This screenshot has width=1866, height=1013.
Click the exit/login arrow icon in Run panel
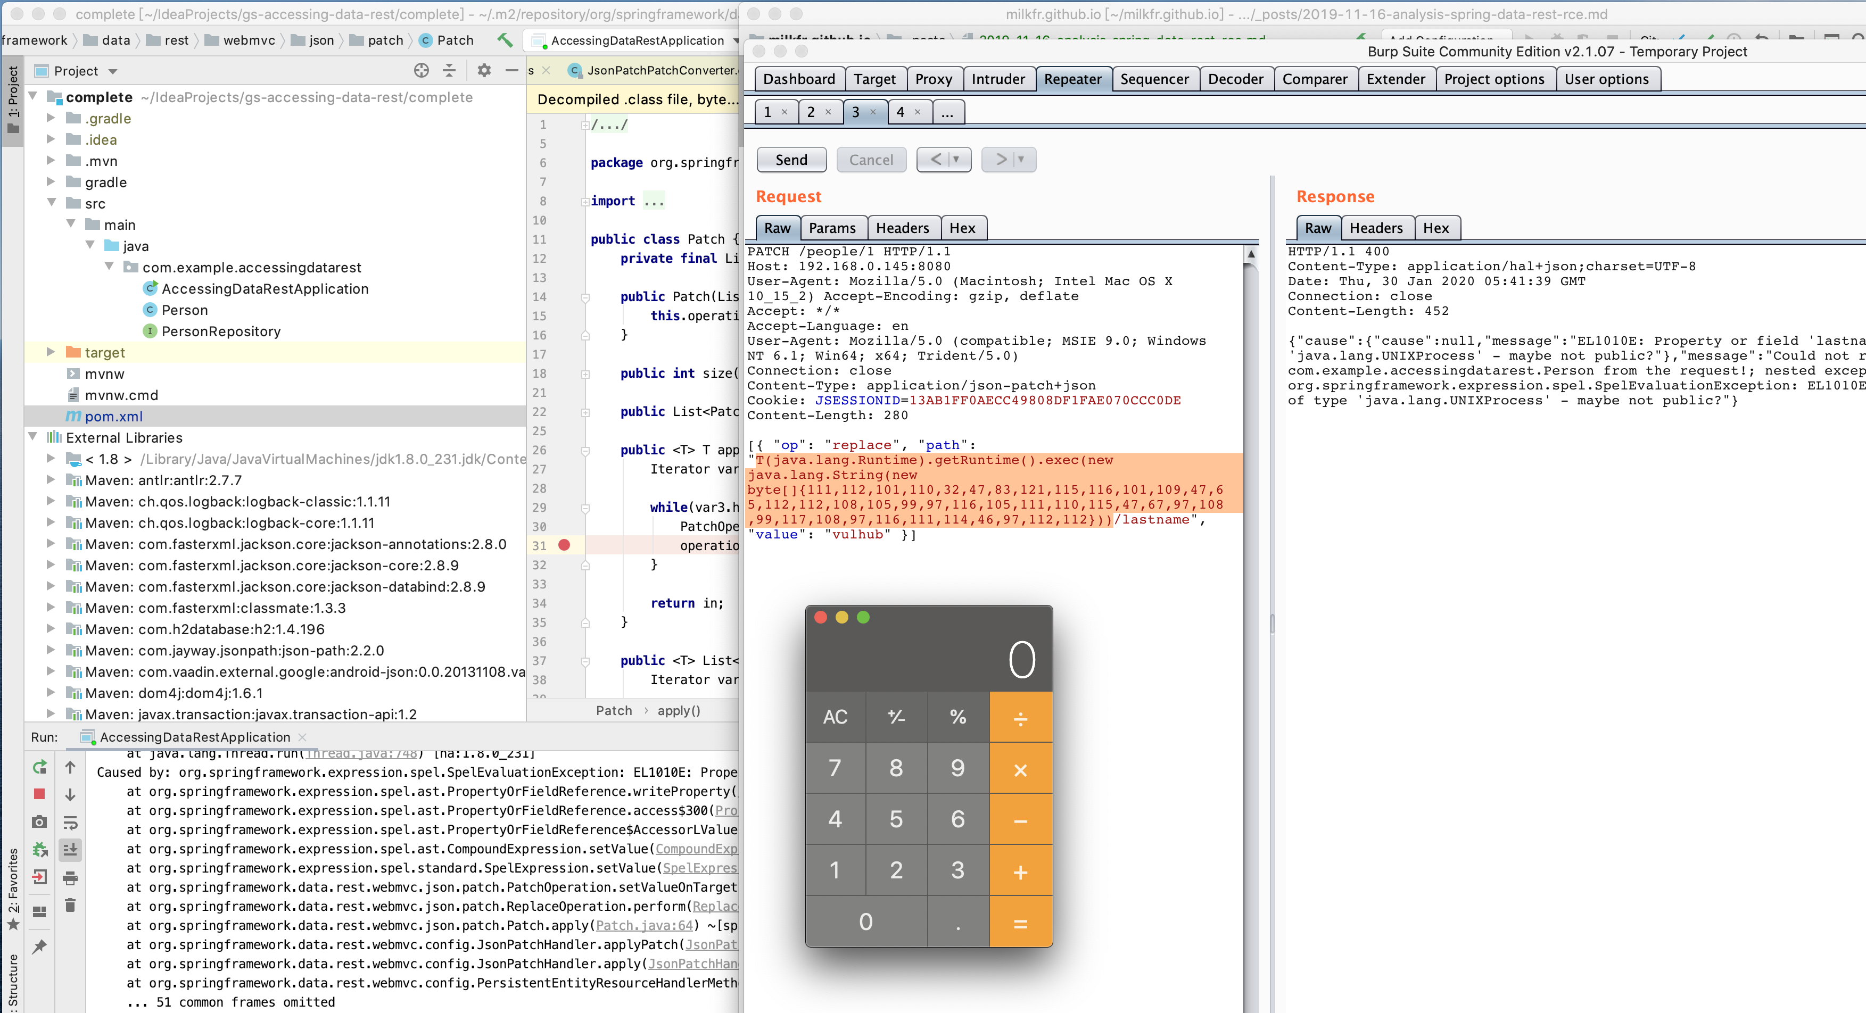(x=40, y=877)
